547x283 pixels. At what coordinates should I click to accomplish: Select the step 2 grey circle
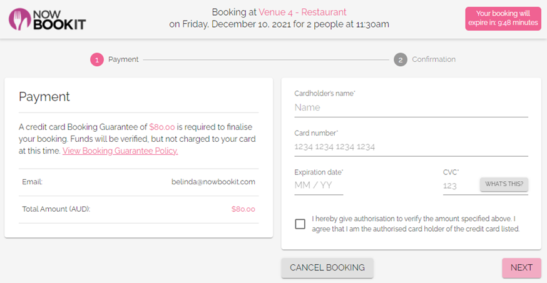[x=401, y=59]
